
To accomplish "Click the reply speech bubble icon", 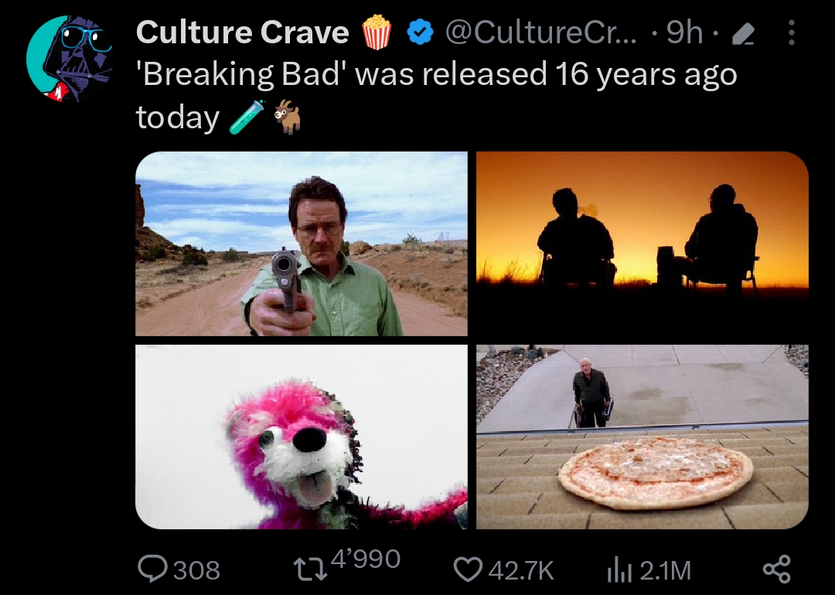I will point(152,569).
